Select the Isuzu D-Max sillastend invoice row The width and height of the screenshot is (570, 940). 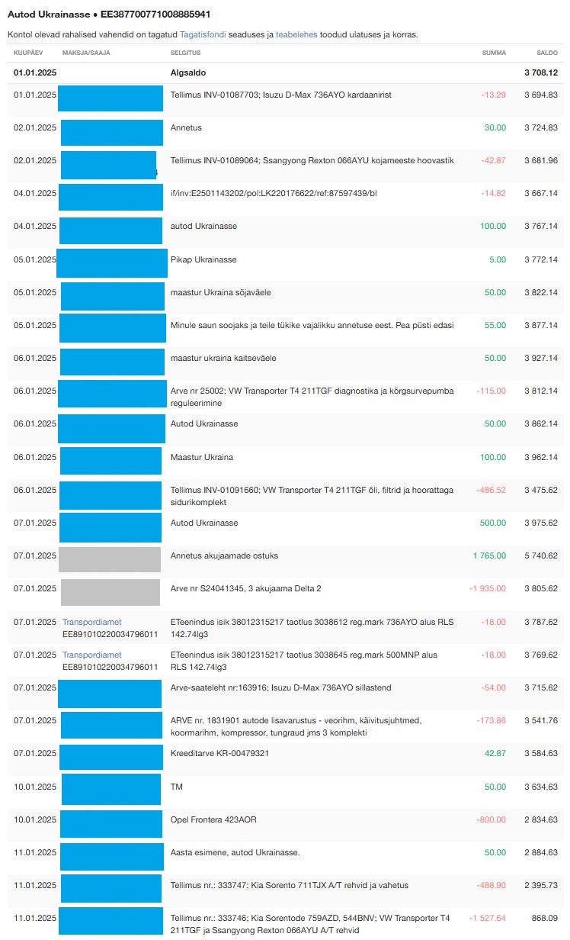pyautogui.click(x=280, y=687)
